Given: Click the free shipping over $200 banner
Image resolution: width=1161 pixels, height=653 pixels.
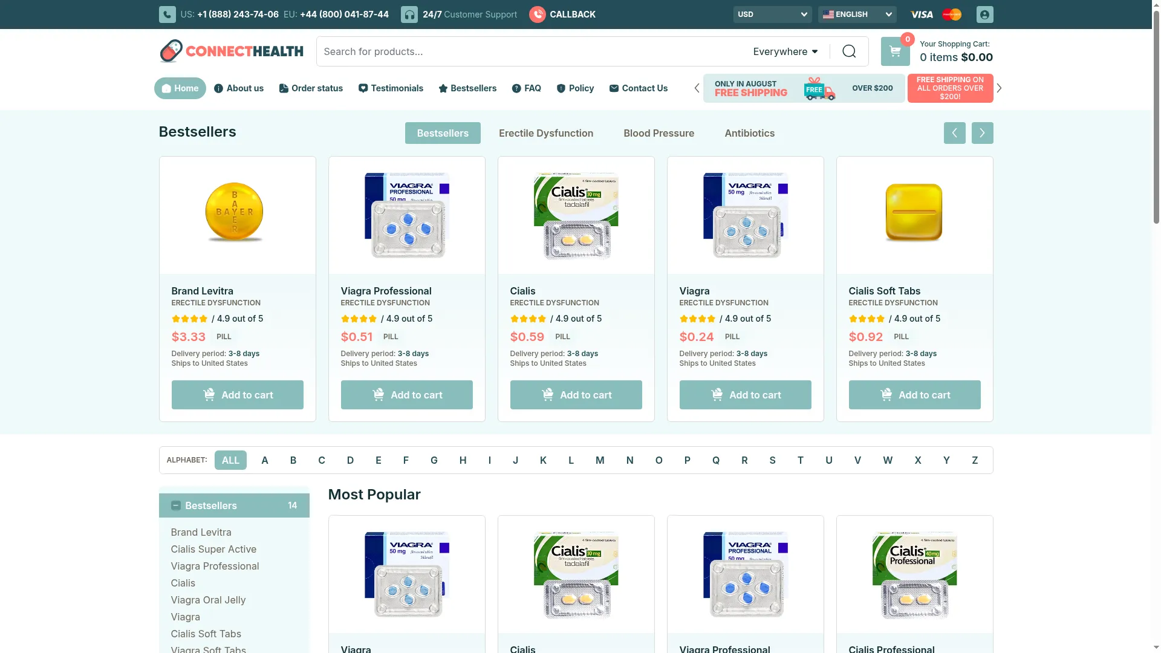Looking at the screenshot, I should pos(804,88).
